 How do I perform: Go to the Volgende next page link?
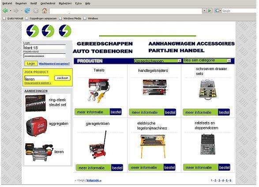point(94,180)
